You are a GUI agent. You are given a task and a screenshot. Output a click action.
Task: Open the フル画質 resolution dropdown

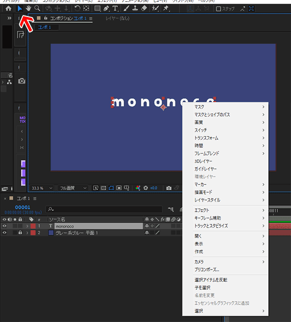pyautogui.click(x=73, y=188)
